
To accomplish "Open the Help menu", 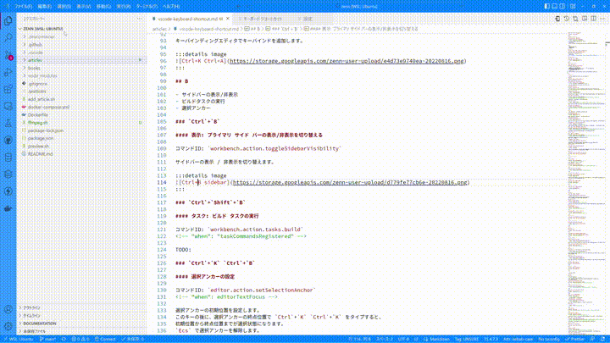I will tap(171, 6).
